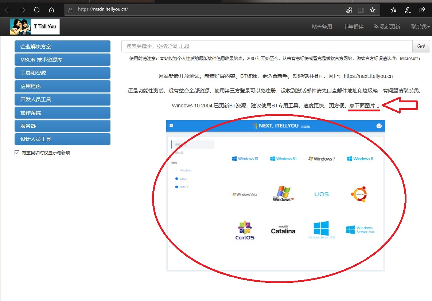The width and height of the screenshot is (432, 301).
Task: Click the Go! search button
Action: tap(421, 46)
